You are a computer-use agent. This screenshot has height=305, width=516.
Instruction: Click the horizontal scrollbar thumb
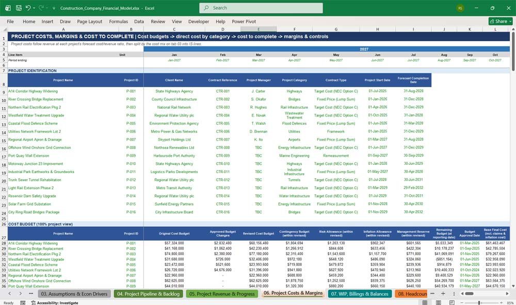[469, 294]
